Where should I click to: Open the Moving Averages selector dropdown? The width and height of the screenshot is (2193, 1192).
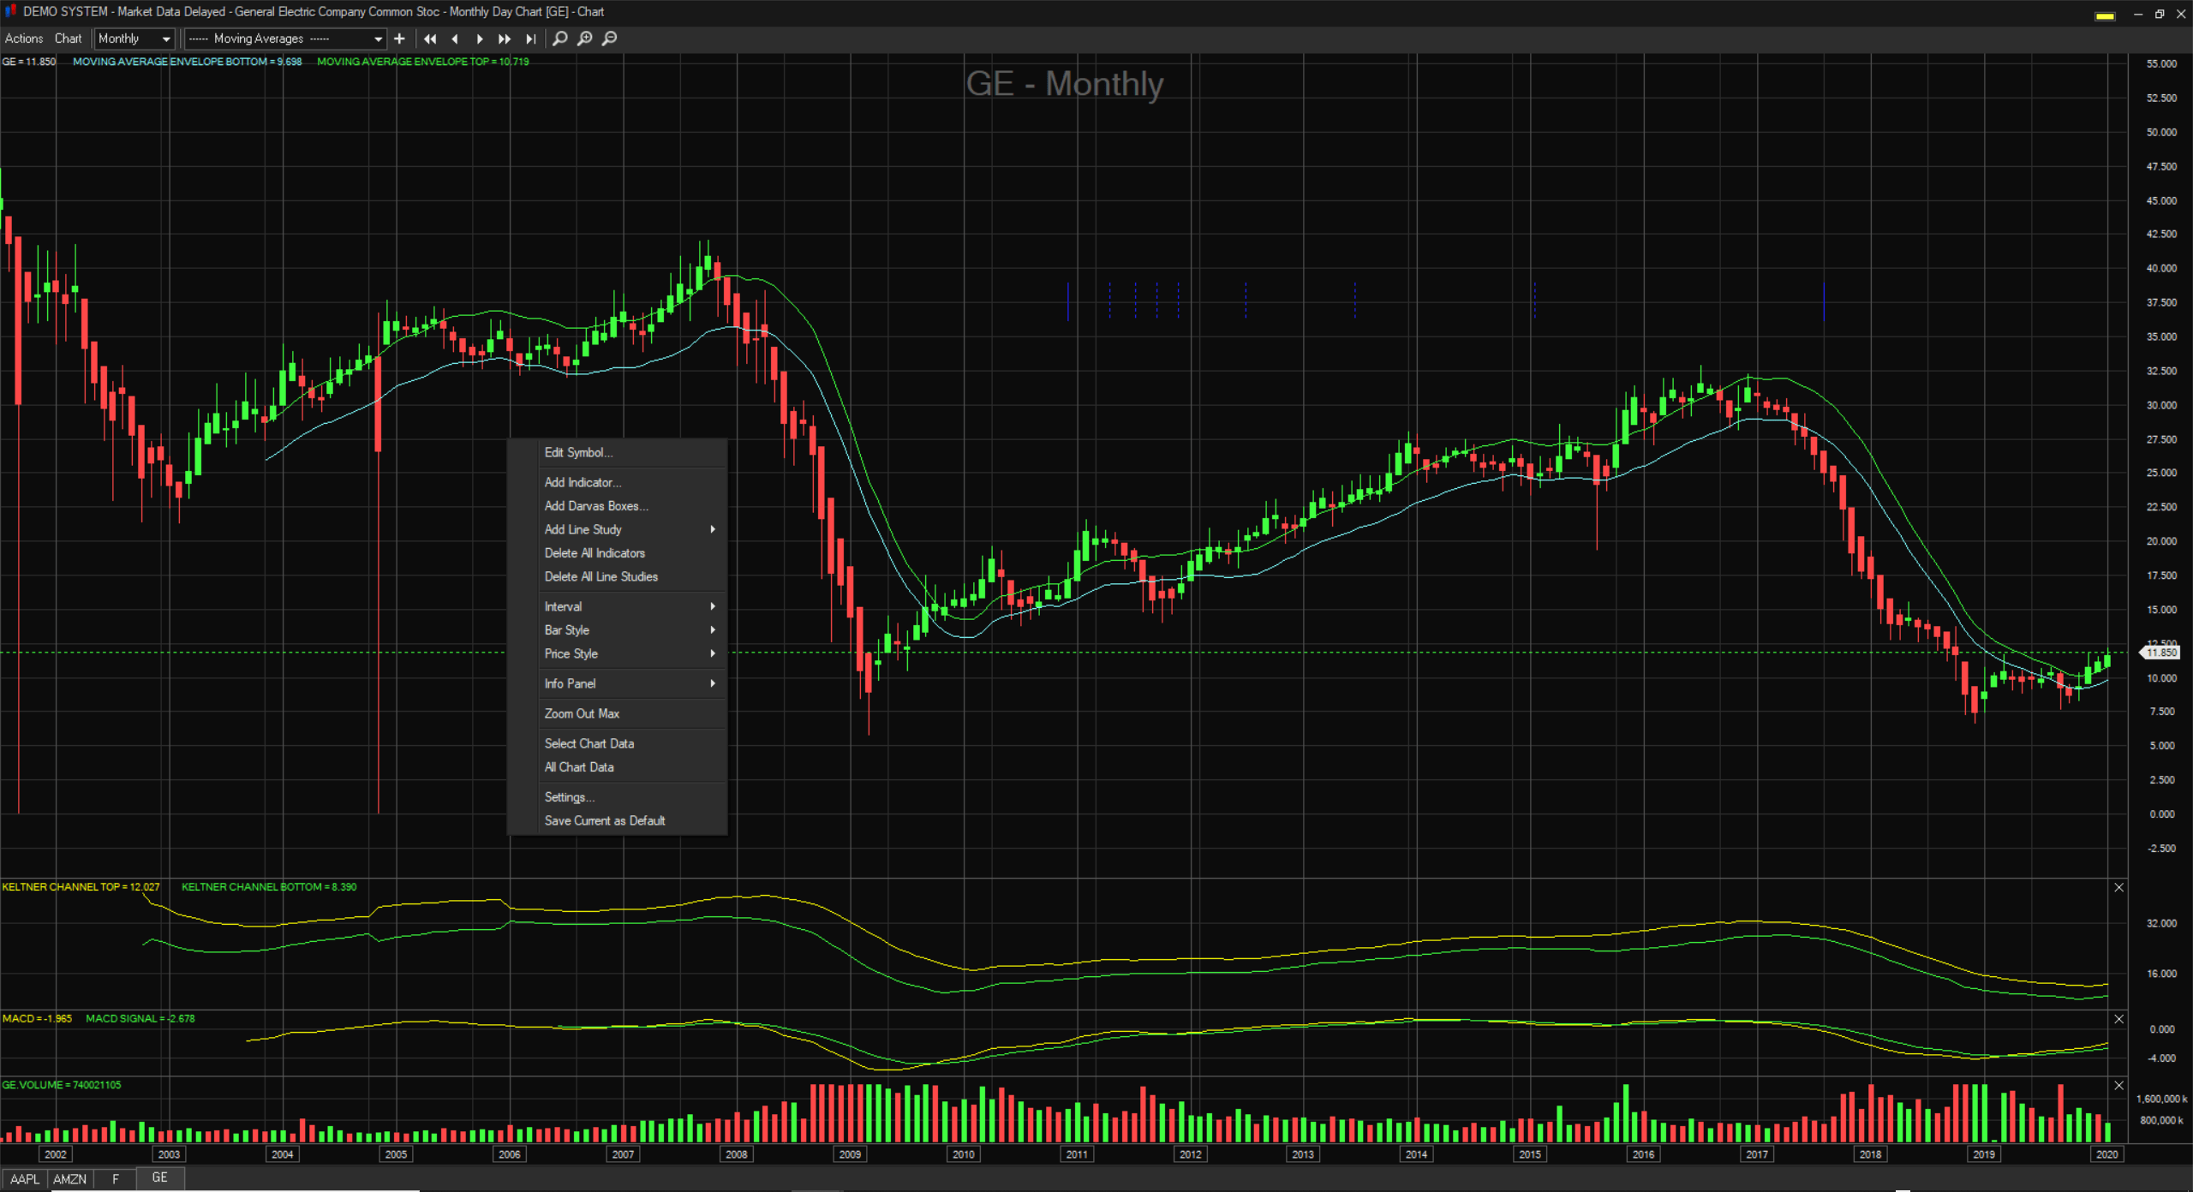click(377, 39)
